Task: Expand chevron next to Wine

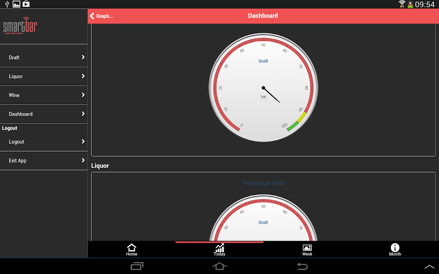Action: [x=83, y=95]
